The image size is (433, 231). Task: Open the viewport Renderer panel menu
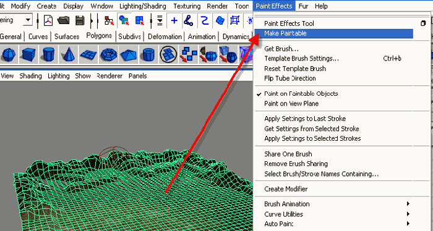tap(109, 76)
